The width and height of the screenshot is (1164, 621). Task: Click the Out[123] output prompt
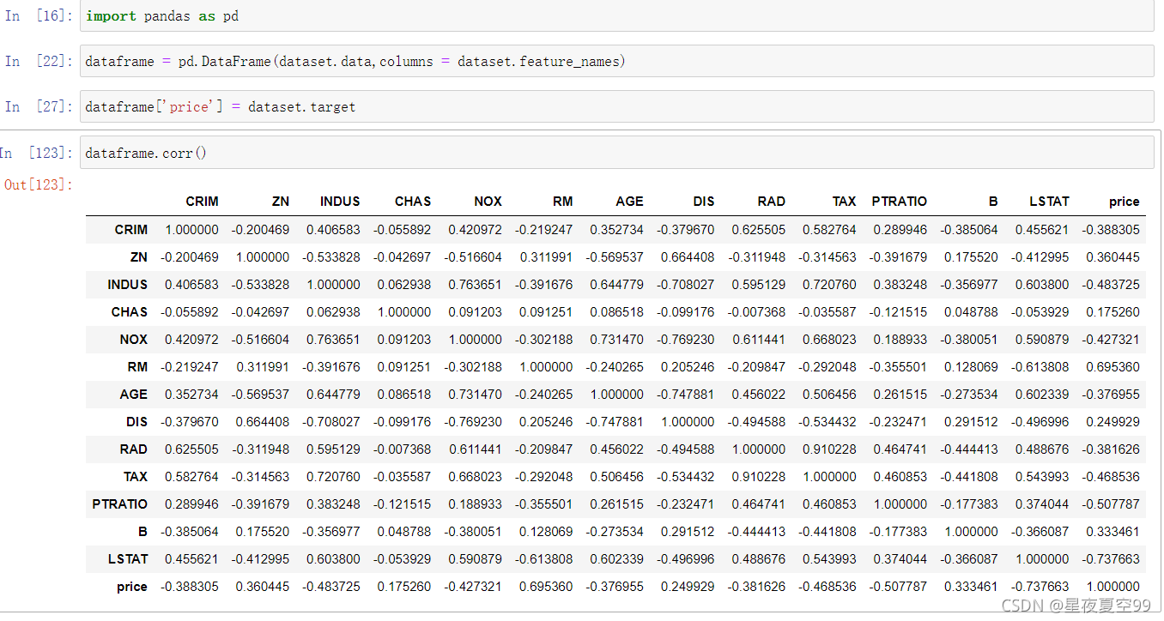click(39, 184)
